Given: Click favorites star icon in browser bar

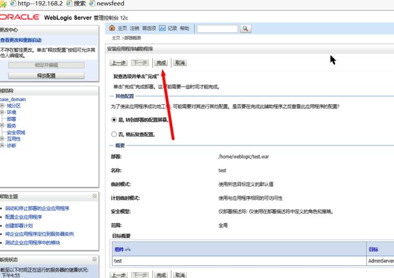Looking at the screenshot, I should click(x=3, y=4).
